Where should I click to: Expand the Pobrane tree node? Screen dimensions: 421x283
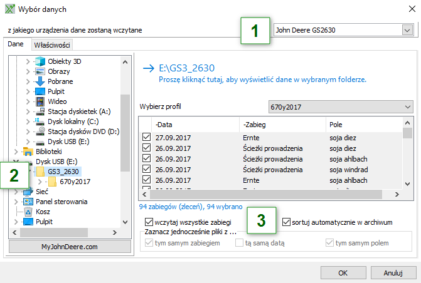(x=28, y=82)
